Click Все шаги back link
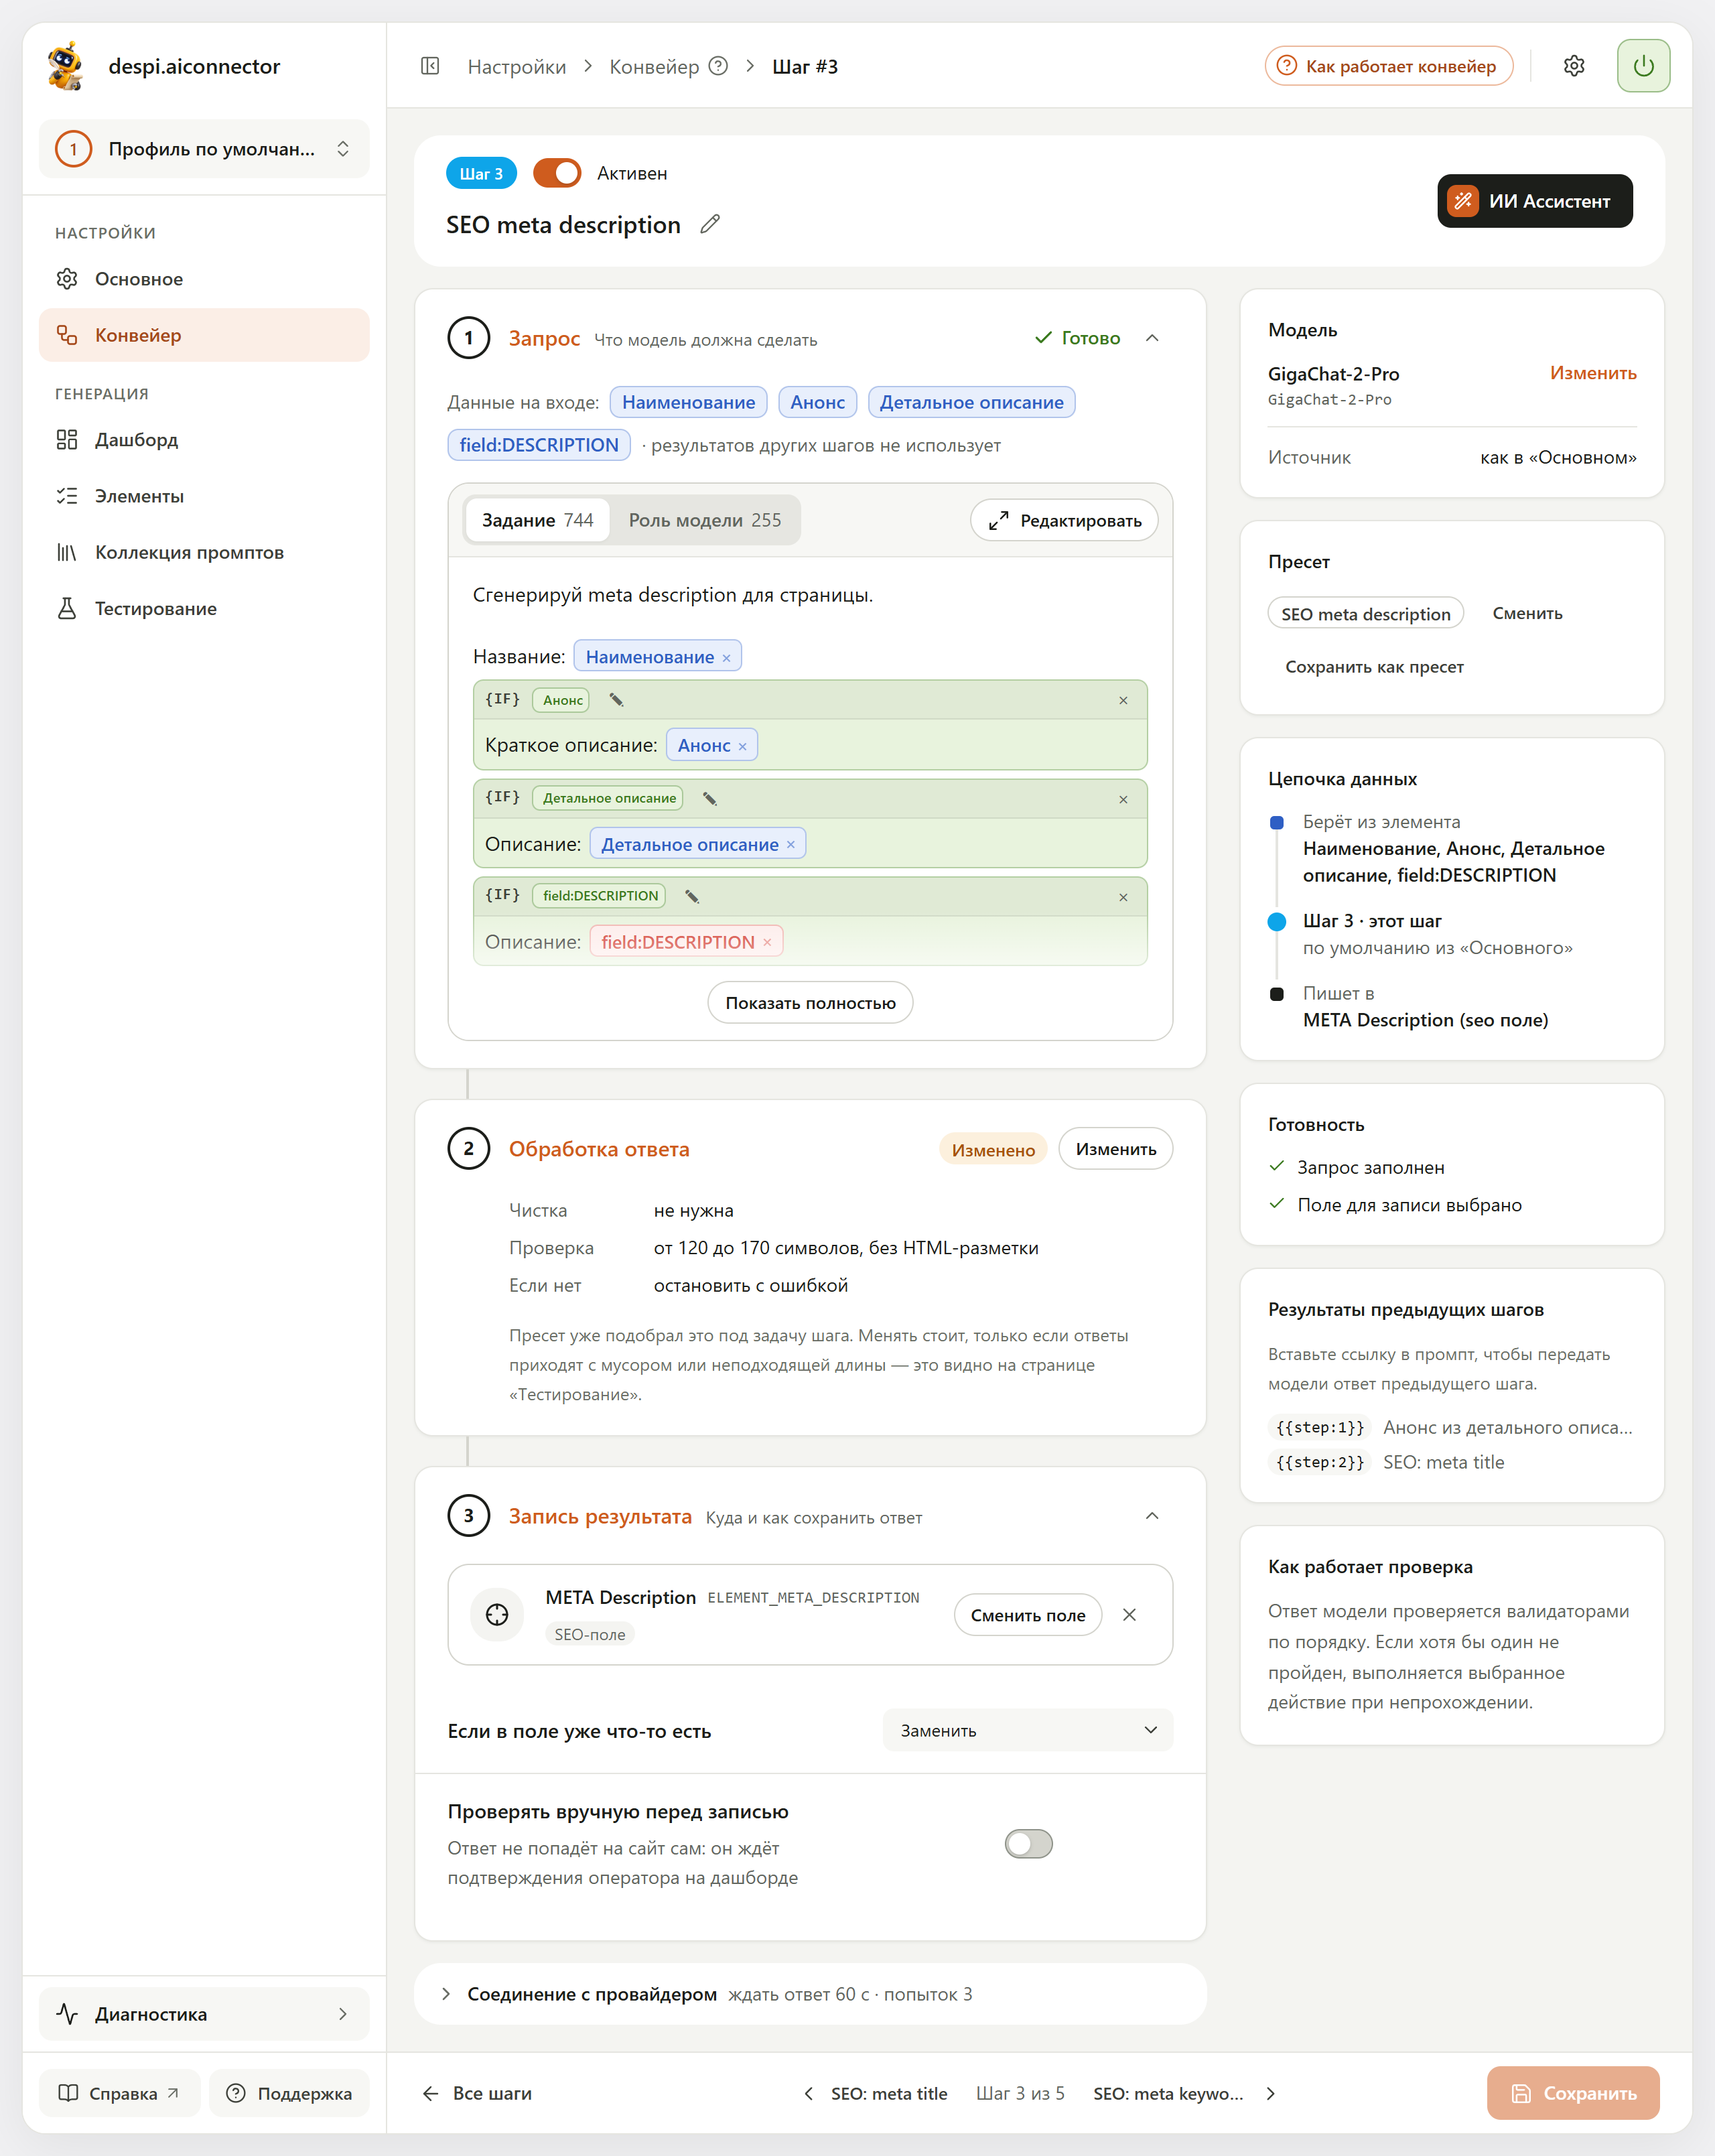 (x=478, y=2093)
